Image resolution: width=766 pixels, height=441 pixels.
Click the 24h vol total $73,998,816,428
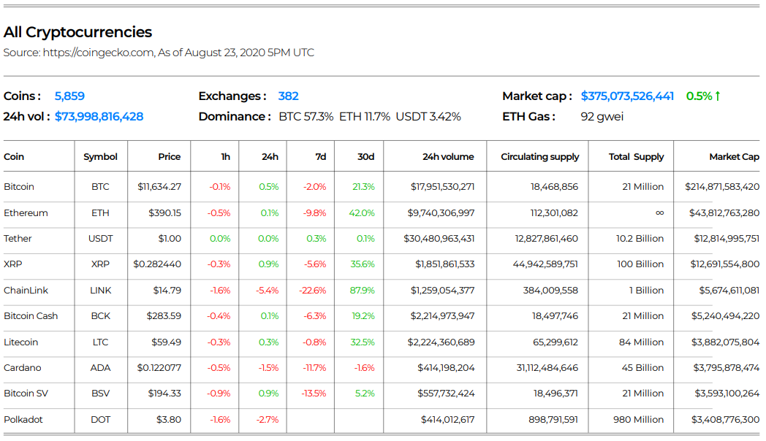[x=99, y=117]
